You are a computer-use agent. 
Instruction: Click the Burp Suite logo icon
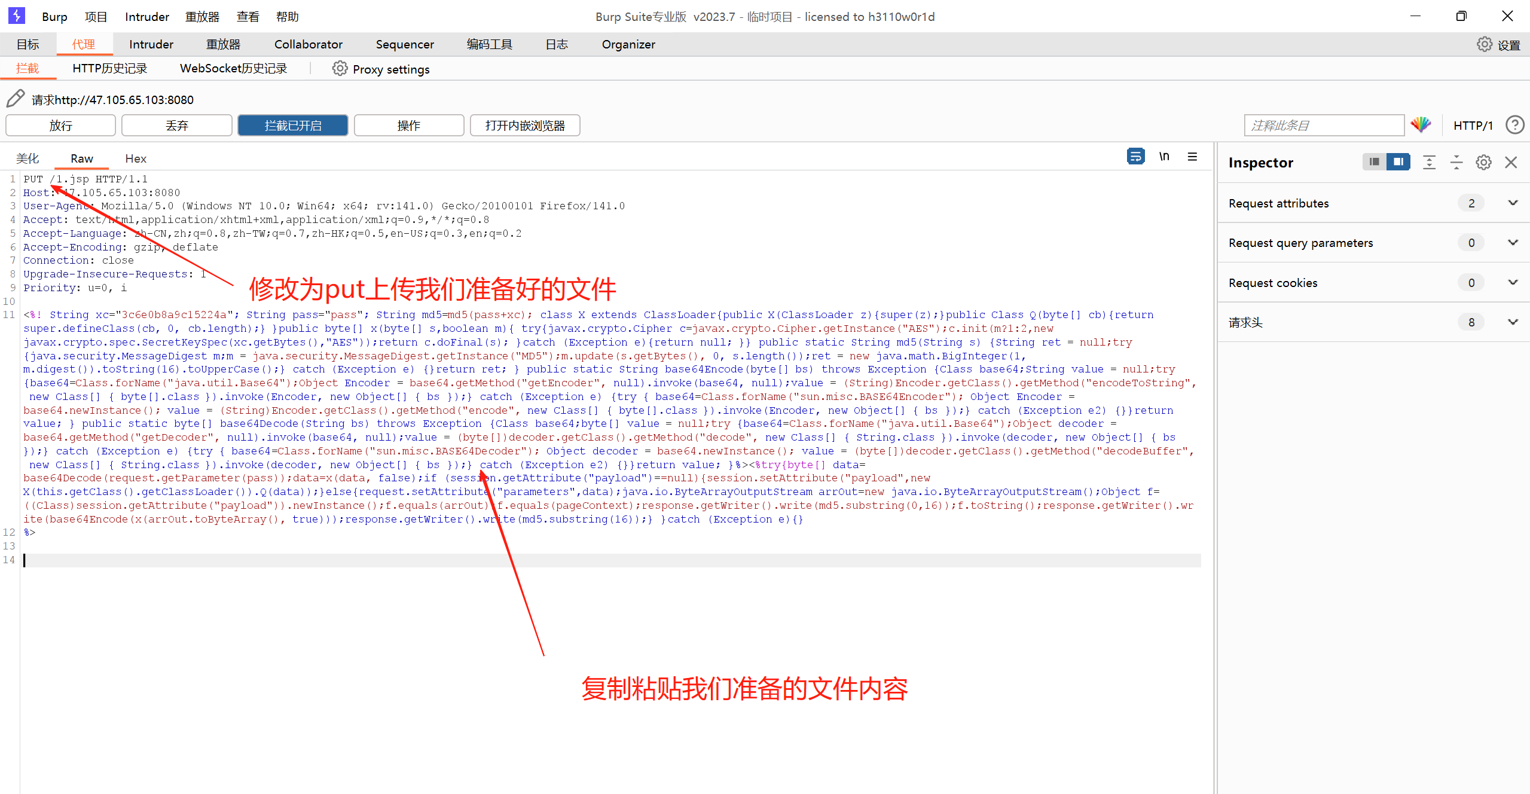click(x=17, y=16)
